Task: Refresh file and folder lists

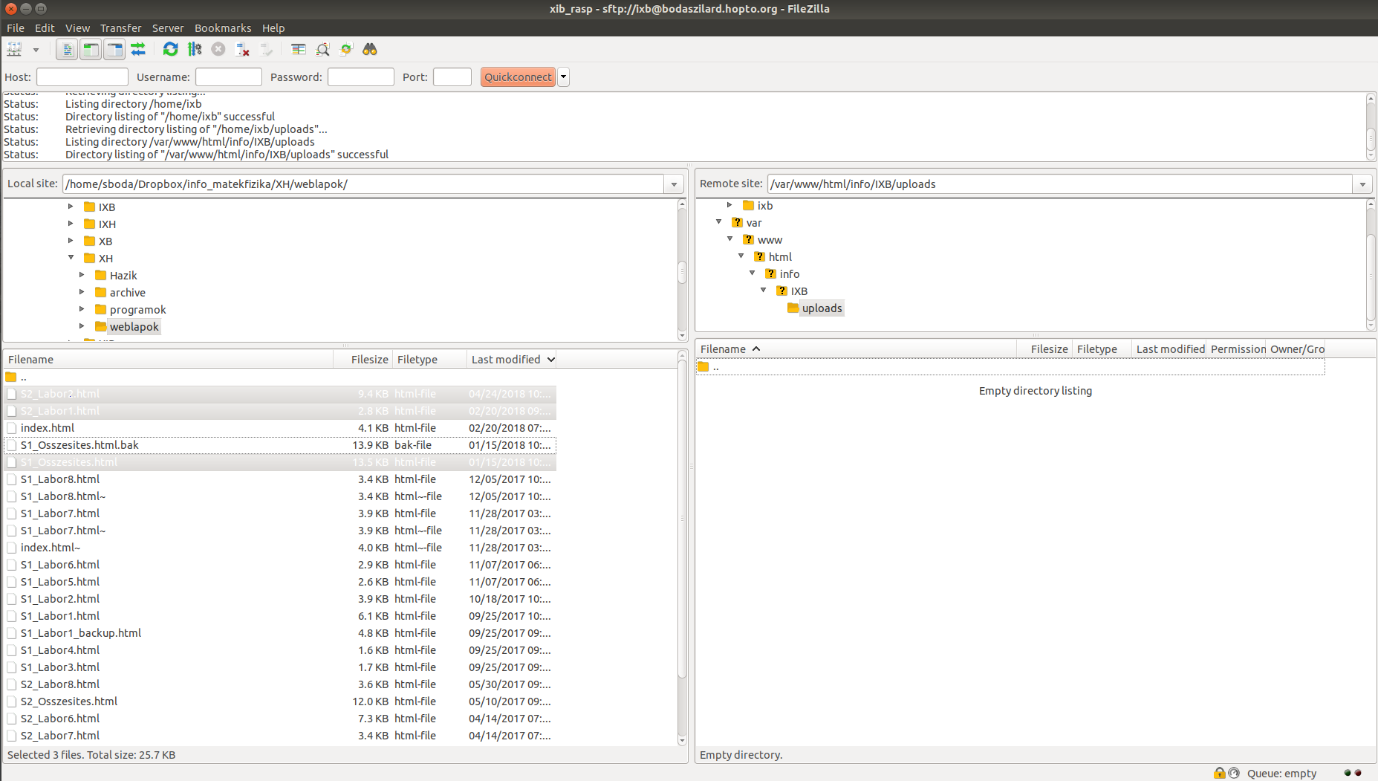Action: click(x=171, y=49)
